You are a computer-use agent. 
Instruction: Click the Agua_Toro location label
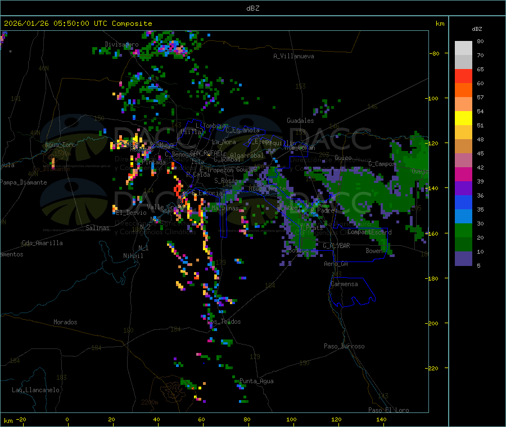point(60,145)
